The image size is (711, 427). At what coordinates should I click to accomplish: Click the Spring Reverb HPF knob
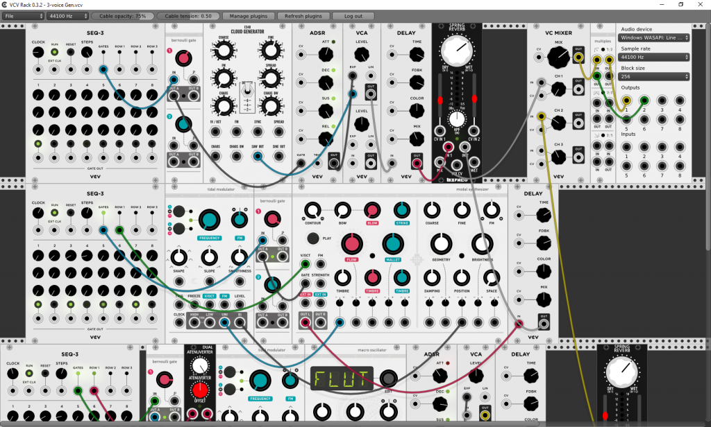(x=457, y=119)
